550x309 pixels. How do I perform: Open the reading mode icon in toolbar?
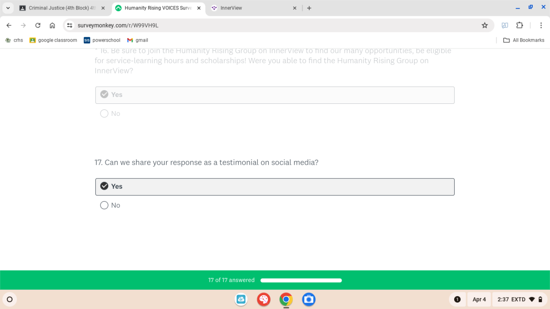pyautogui.click(x=505, y=25)
